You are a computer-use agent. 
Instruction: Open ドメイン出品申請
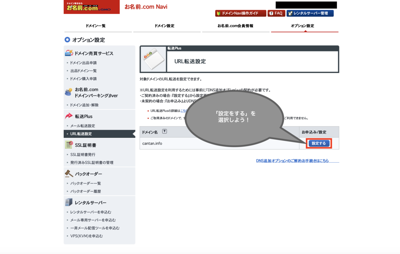click(83, 63)
